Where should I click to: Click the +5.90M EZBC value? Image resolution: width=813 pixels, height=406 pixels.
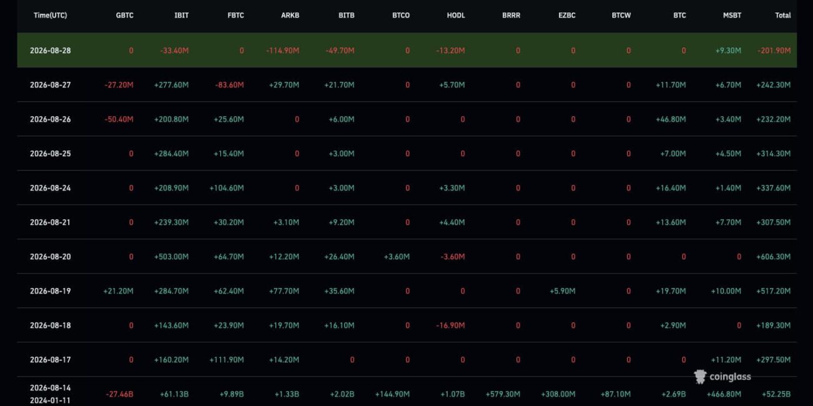(562, 291)
